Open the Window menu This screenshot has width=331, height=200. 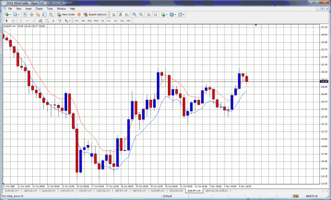tap(61, 8)
